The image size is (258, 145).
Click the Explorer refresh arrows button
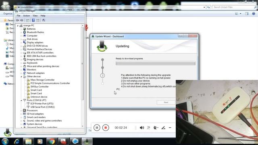click(x=209, y=7)
